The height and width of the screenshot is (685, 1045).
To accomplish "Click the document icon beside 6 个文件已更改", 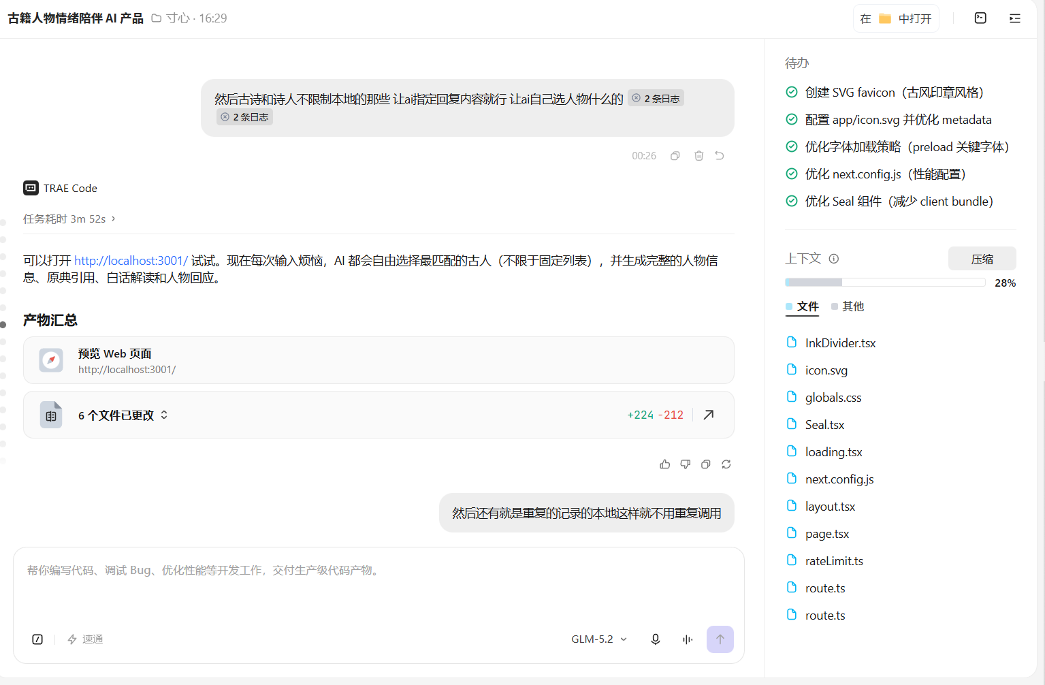I will click(x=51, y=415).
